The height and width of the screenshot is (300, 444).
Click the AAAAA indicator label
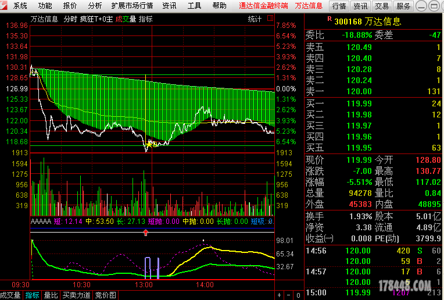(x=41, y=222)
